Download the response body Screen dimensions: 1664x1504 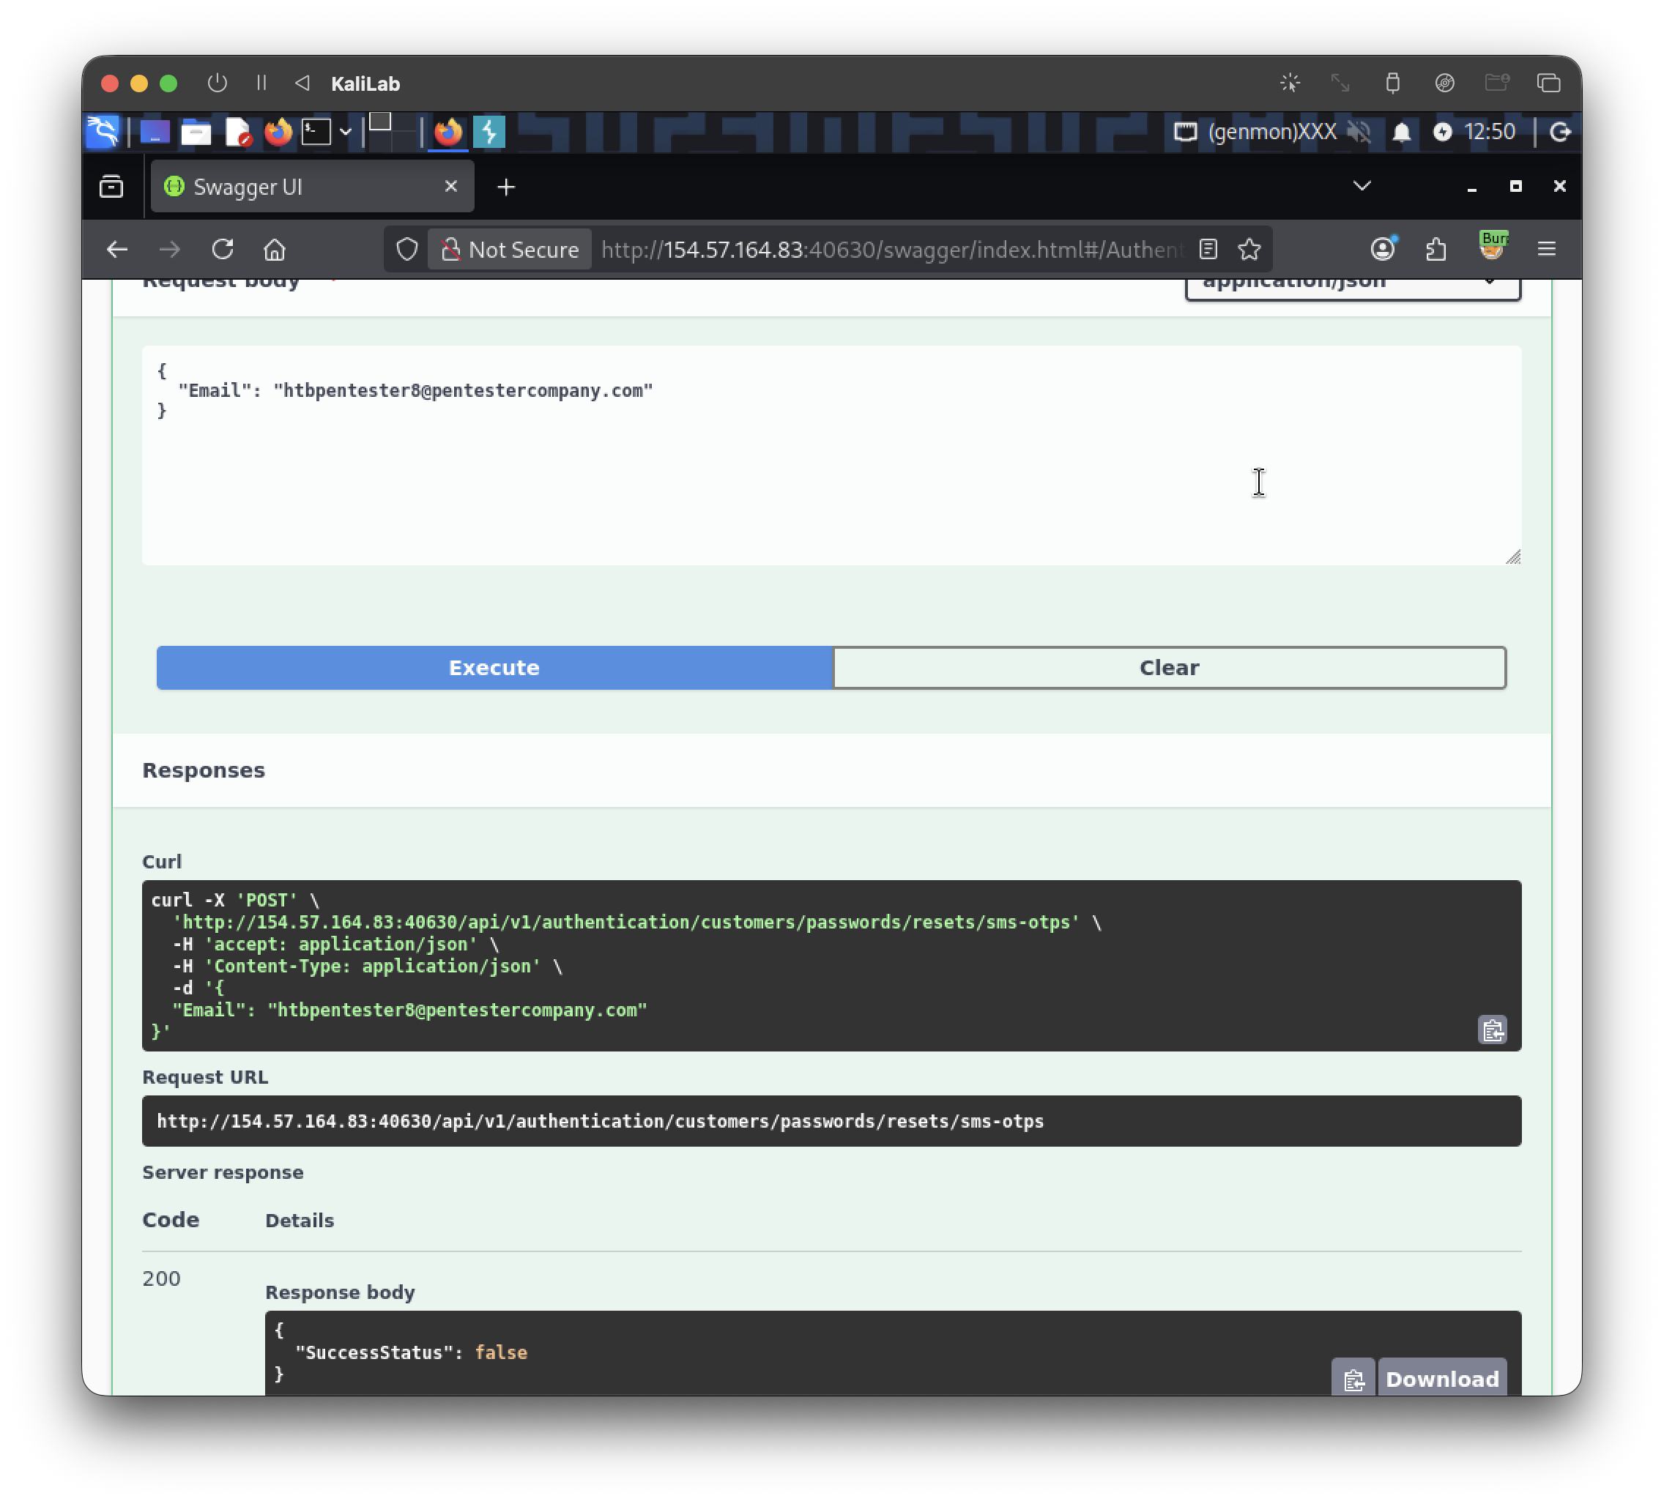pyautogui.click(x=1442, y=1379)
